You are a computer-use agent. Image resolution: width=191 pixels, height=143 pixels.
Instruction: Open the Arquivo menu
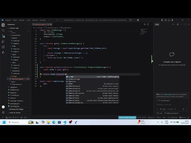(8, 20)
